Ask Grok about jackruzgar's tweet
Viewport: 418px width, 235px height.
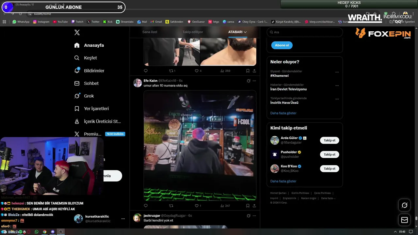(249, 216)
